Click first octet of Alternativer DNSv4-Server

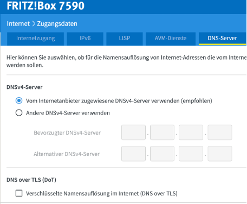point(133,154)
